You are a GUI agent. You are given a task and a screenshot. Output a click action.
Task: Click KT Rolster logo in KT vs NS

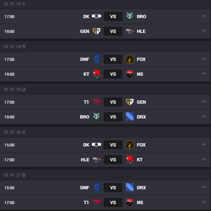point(97,74)
